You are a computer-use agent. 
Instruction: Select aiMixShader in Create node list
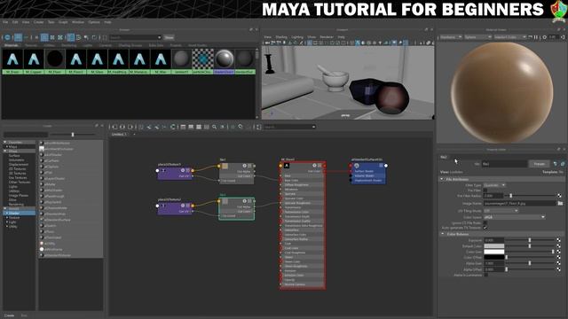click(x=53, y=191)
